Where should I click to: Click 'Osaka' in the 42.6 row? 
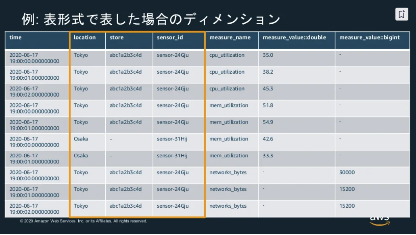[81, 139]
